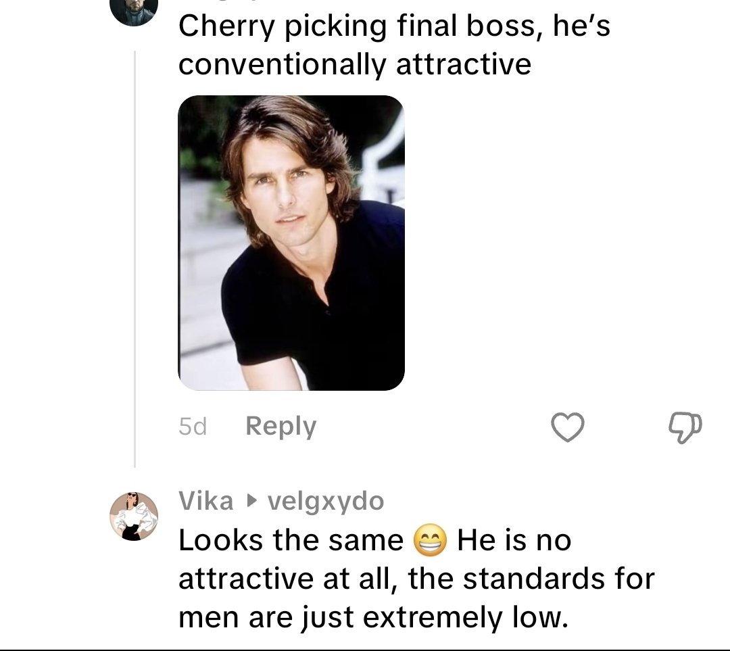Tap the "attractive at all, the standards for" line
730x651 pixels.
coord(416,579)
